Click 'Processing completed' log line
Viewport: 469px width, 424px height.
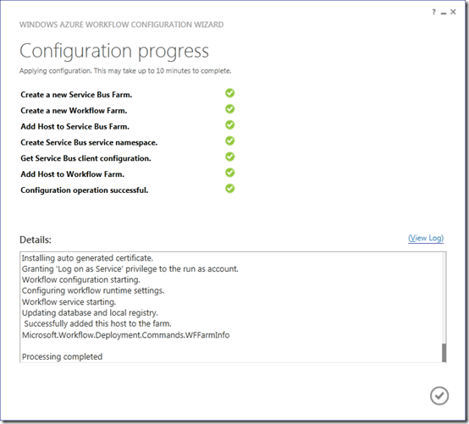coord(62,357)
